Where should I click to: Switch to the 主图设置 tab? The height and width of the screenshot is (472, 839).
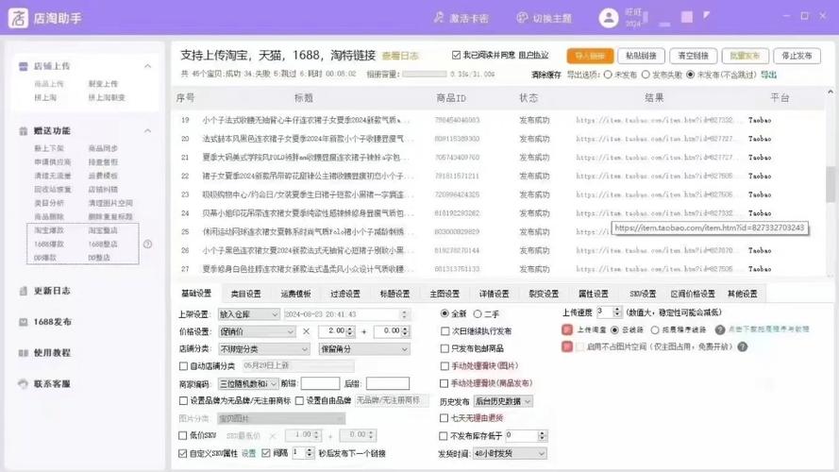click(445, 294)
